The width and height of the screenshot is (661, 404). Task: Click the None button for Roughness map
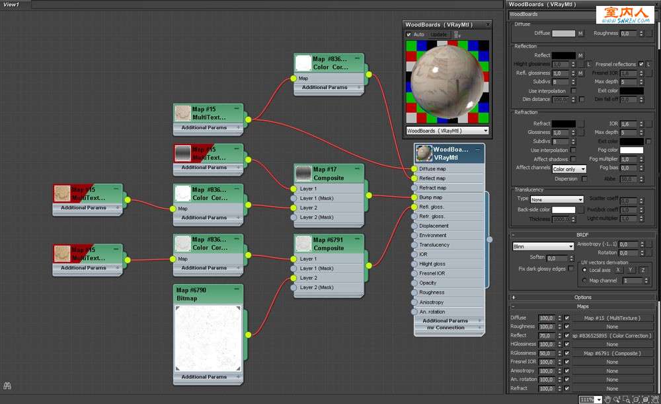click(x=612, y=327)
